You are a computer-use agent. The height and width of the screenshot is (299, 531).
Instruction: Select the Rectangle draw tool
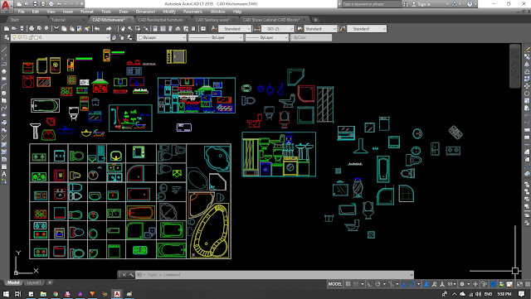(x=3, y=79)
